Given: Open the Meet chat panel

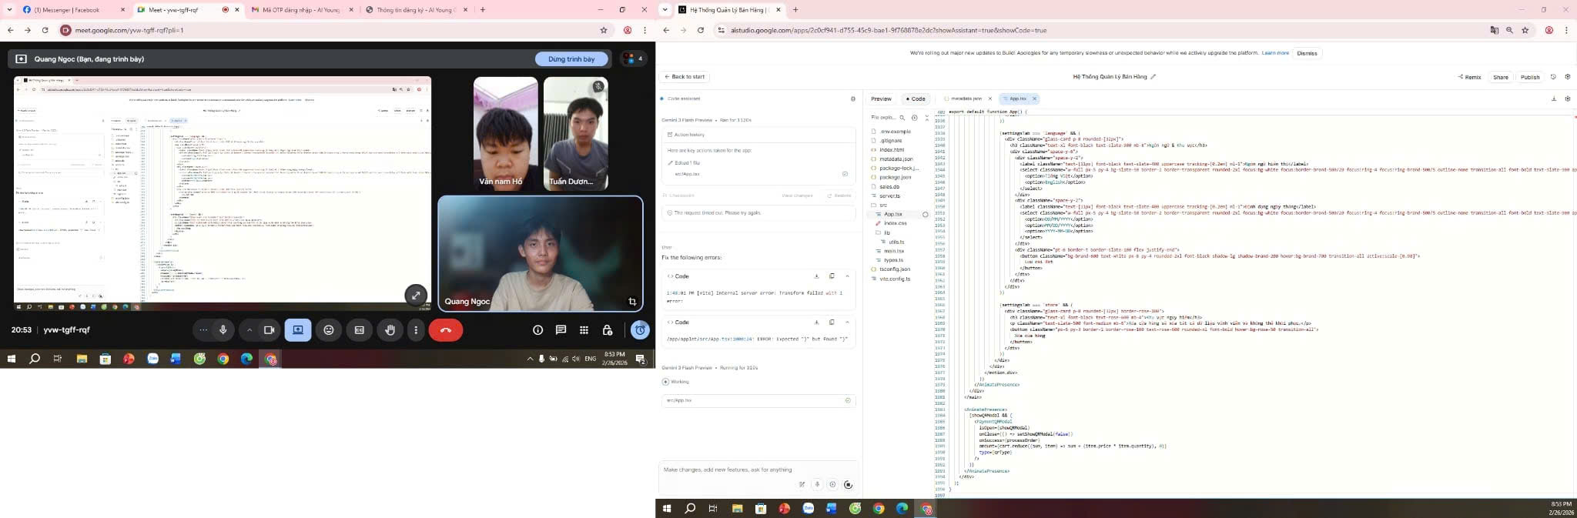Looking at the screenshot, I should click(x=561, y=330).
